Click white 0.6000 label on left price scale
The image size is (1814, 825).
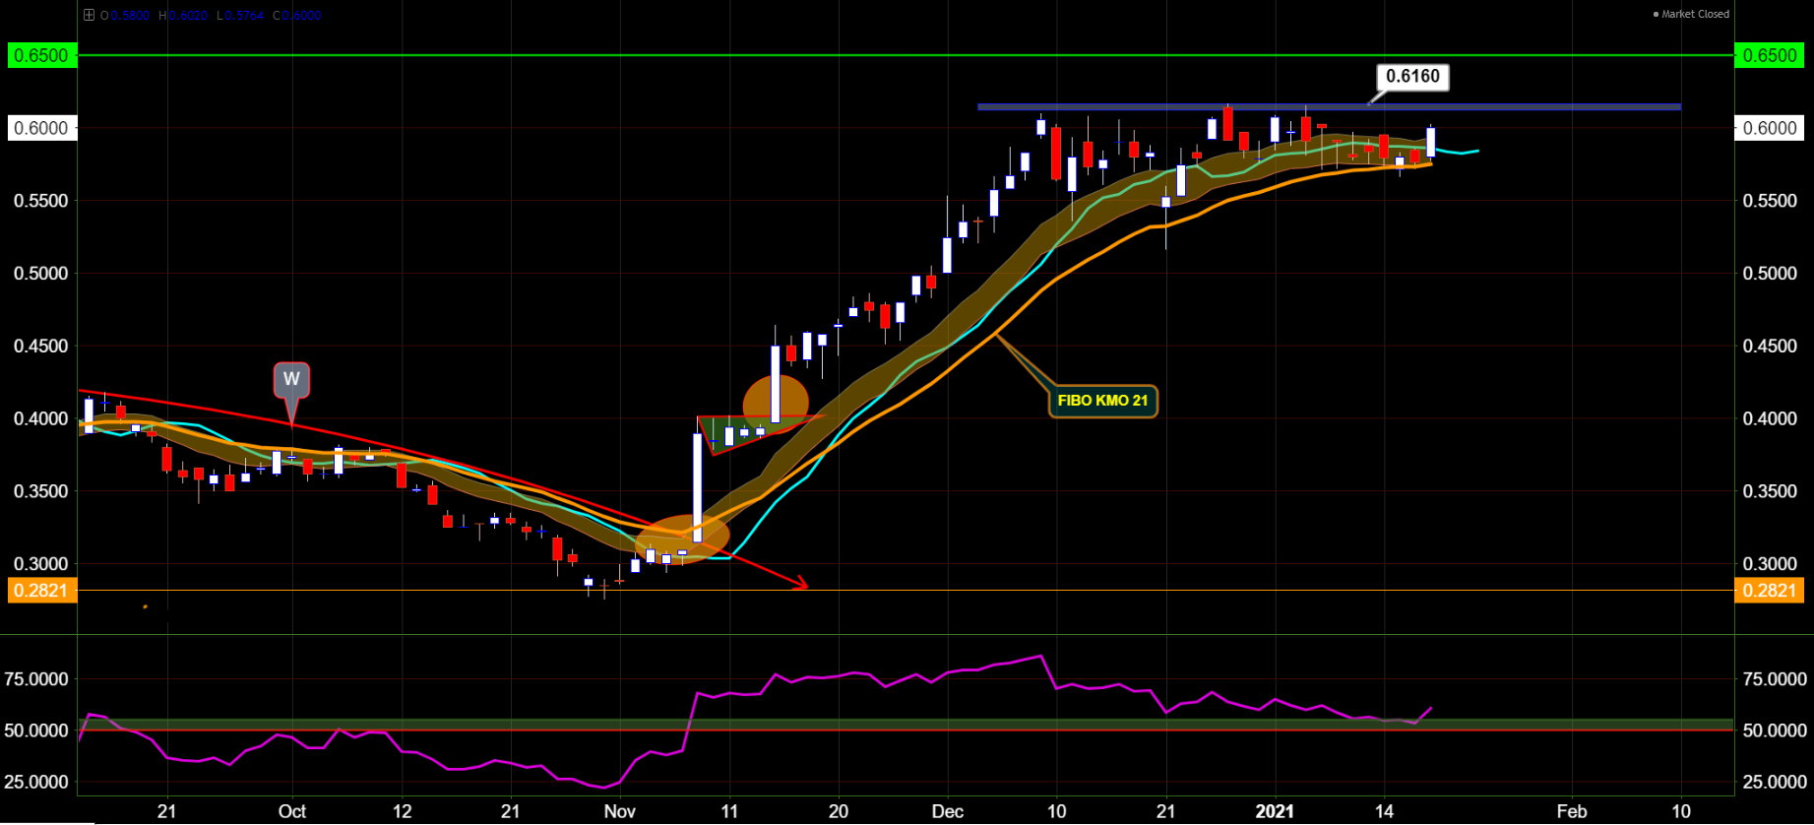pos(41,128)
